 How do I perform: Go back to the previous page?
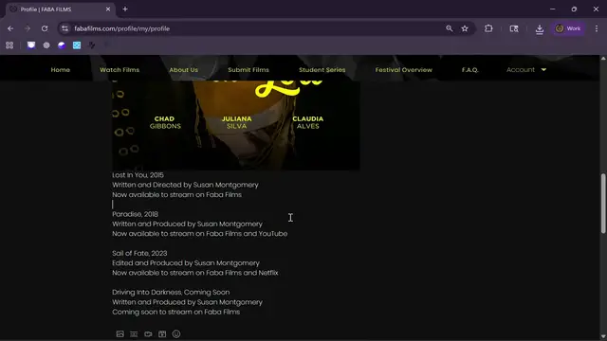(10, 28)
